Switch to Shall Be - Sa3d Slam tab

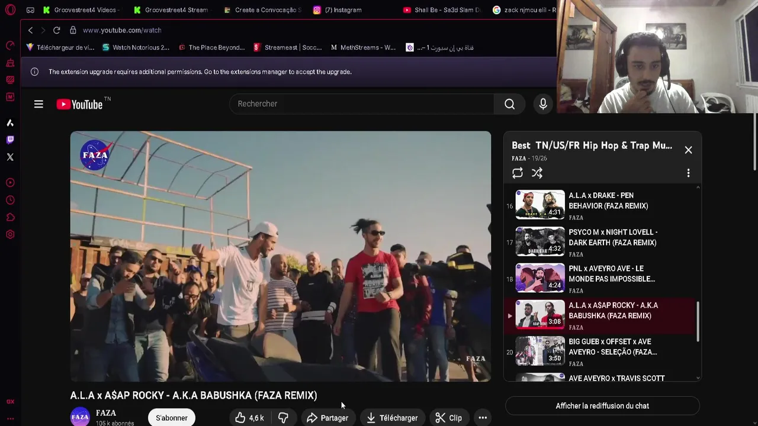[442, 10]
